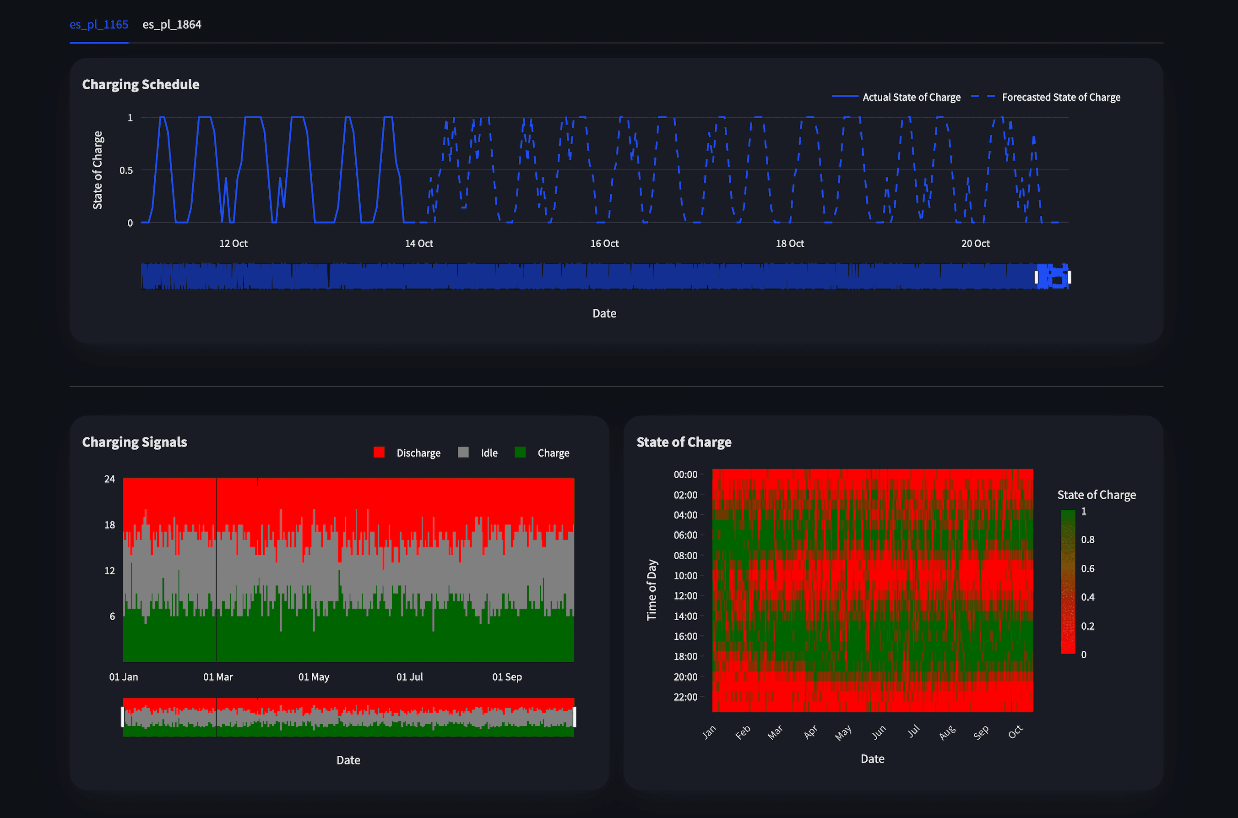1238x818 pixels.
Task: Click the 16 Oct axis label
Action: 604,244
